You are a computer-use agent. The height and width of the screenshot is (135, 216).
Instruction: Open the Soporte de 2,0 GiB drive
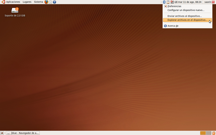[x=15, y=10]
